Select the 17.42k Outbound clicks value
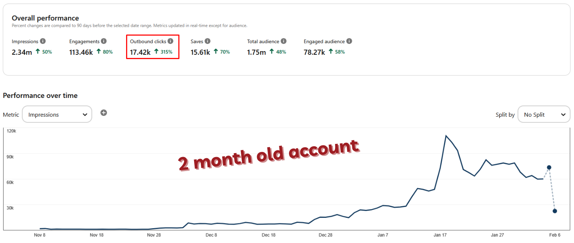The image size is (574, 243). click(140, 52)
